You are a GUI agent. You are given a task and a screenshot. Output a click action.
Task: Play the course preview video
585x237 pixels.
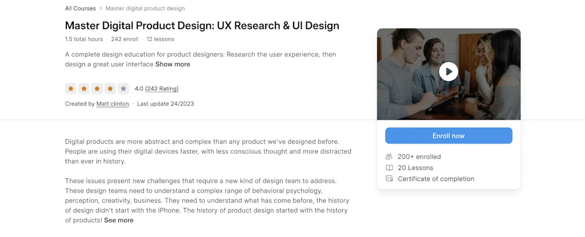448,72
